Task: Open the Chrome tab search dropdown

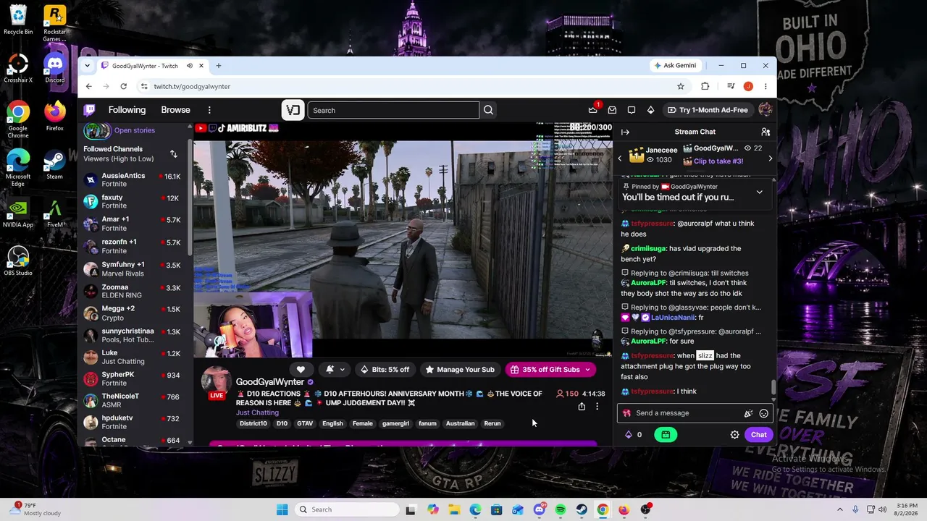Action: pos(88,66)
